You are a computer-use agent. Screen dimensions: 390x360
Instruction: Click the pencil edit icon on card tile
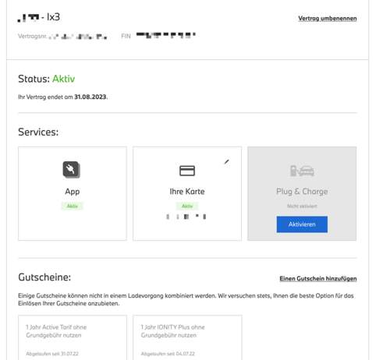pyautogui.click(x=226, y=162)
